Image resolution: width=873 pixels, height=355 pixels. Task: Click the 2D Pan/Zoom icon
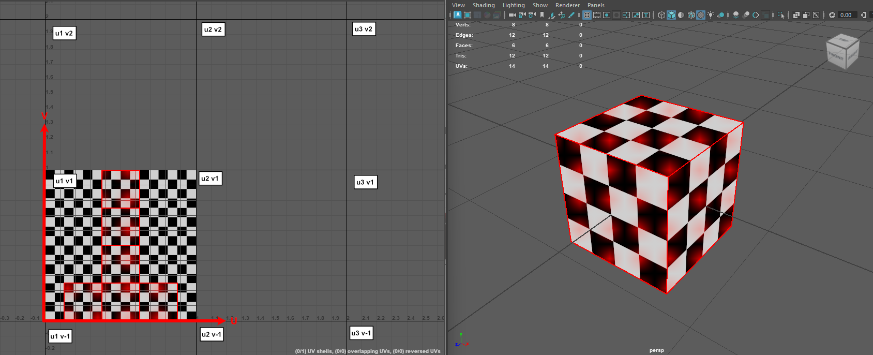pos(562,15)
